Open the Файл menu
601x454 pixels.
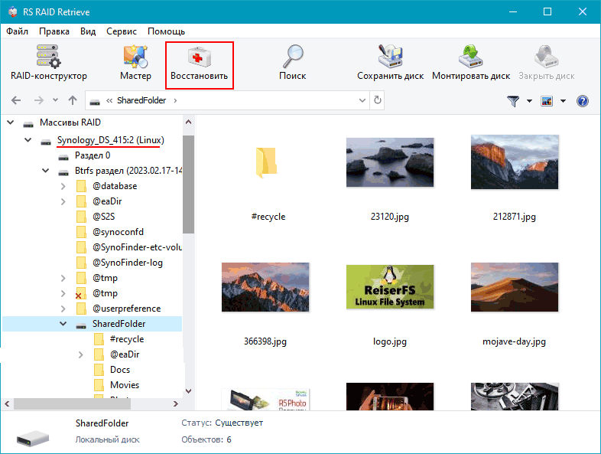pos(18,31)
